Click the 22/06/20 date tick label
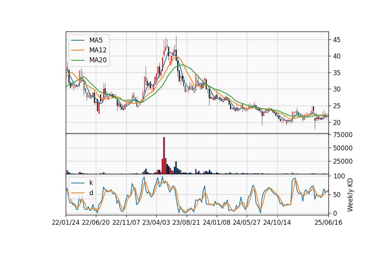The width and height of the screenshot is (365, 262). point(96,223)
